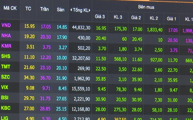Screen dimensions: 193x120
Task: Click the Giá 3 column header
Action: pyautogui.click(x=100, y=16)
